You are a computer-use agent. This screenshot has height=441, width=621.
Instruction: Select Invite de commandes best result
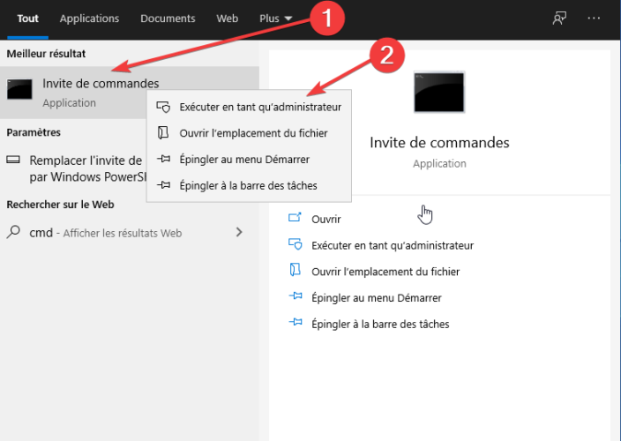pyautogui.click(x=130, y=93)
